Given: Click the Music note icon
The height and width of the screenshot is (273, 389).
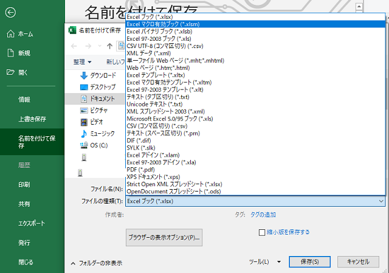Looking at the screenshot, I should coord(84,134).
